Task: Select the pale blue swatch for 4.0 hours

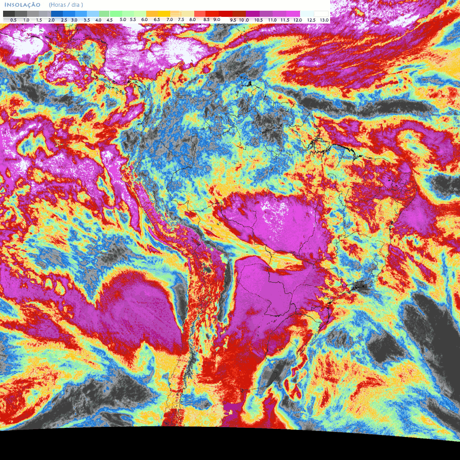Action: coord(93,14)
